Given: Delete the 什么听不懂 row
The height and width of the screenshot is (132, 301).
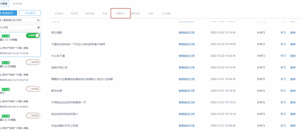Looking at the screenshot, I should point(293,56).
